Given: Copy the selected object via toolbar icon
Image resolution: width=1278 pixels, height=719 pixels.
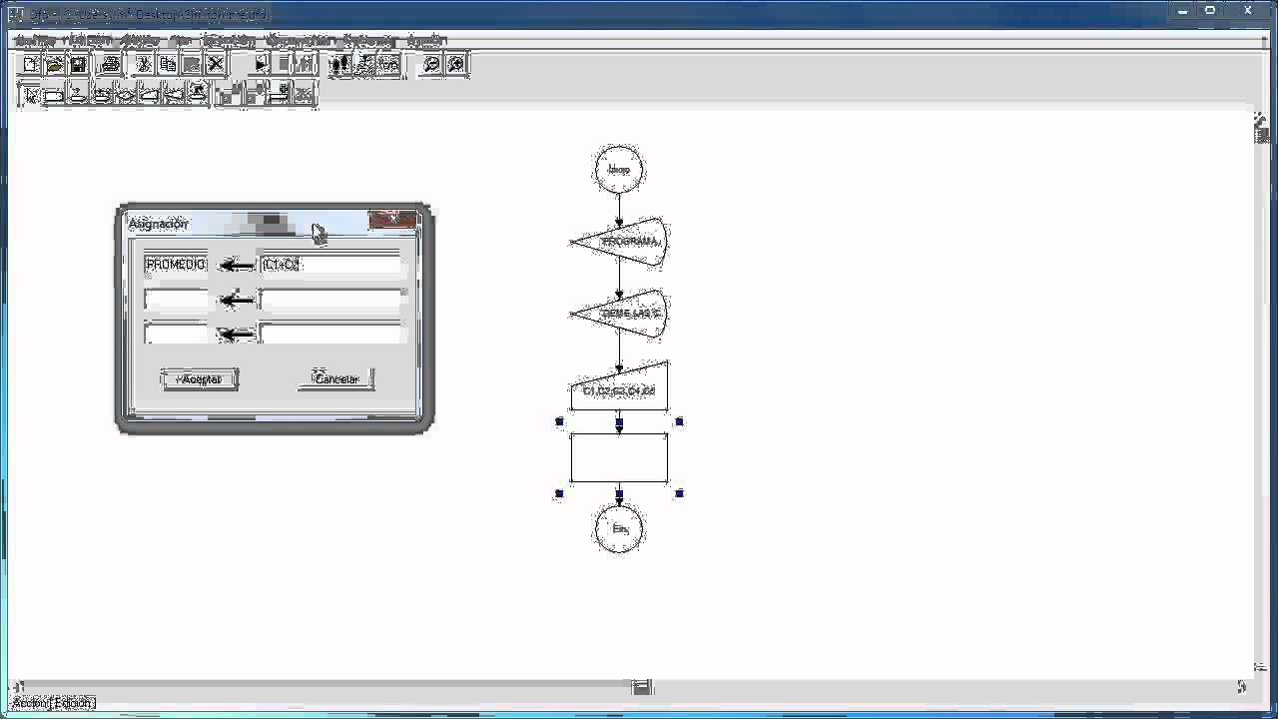Looking at the screenshot, I should click(x=168, y=64).
